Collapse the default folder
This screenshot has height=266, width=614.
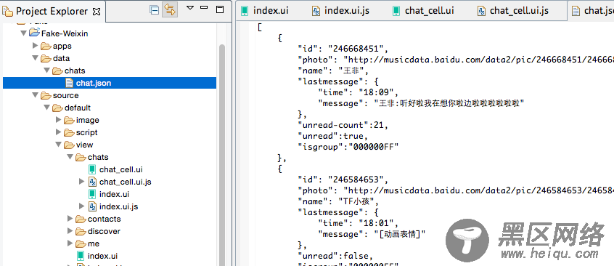click(47, 108)
